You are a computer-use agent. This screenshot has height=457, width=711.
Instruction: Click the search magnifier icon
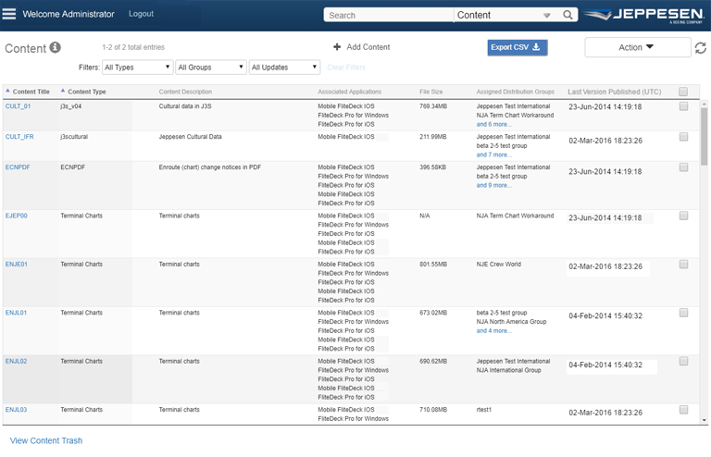pyautogui.click(x=568, y=15)
